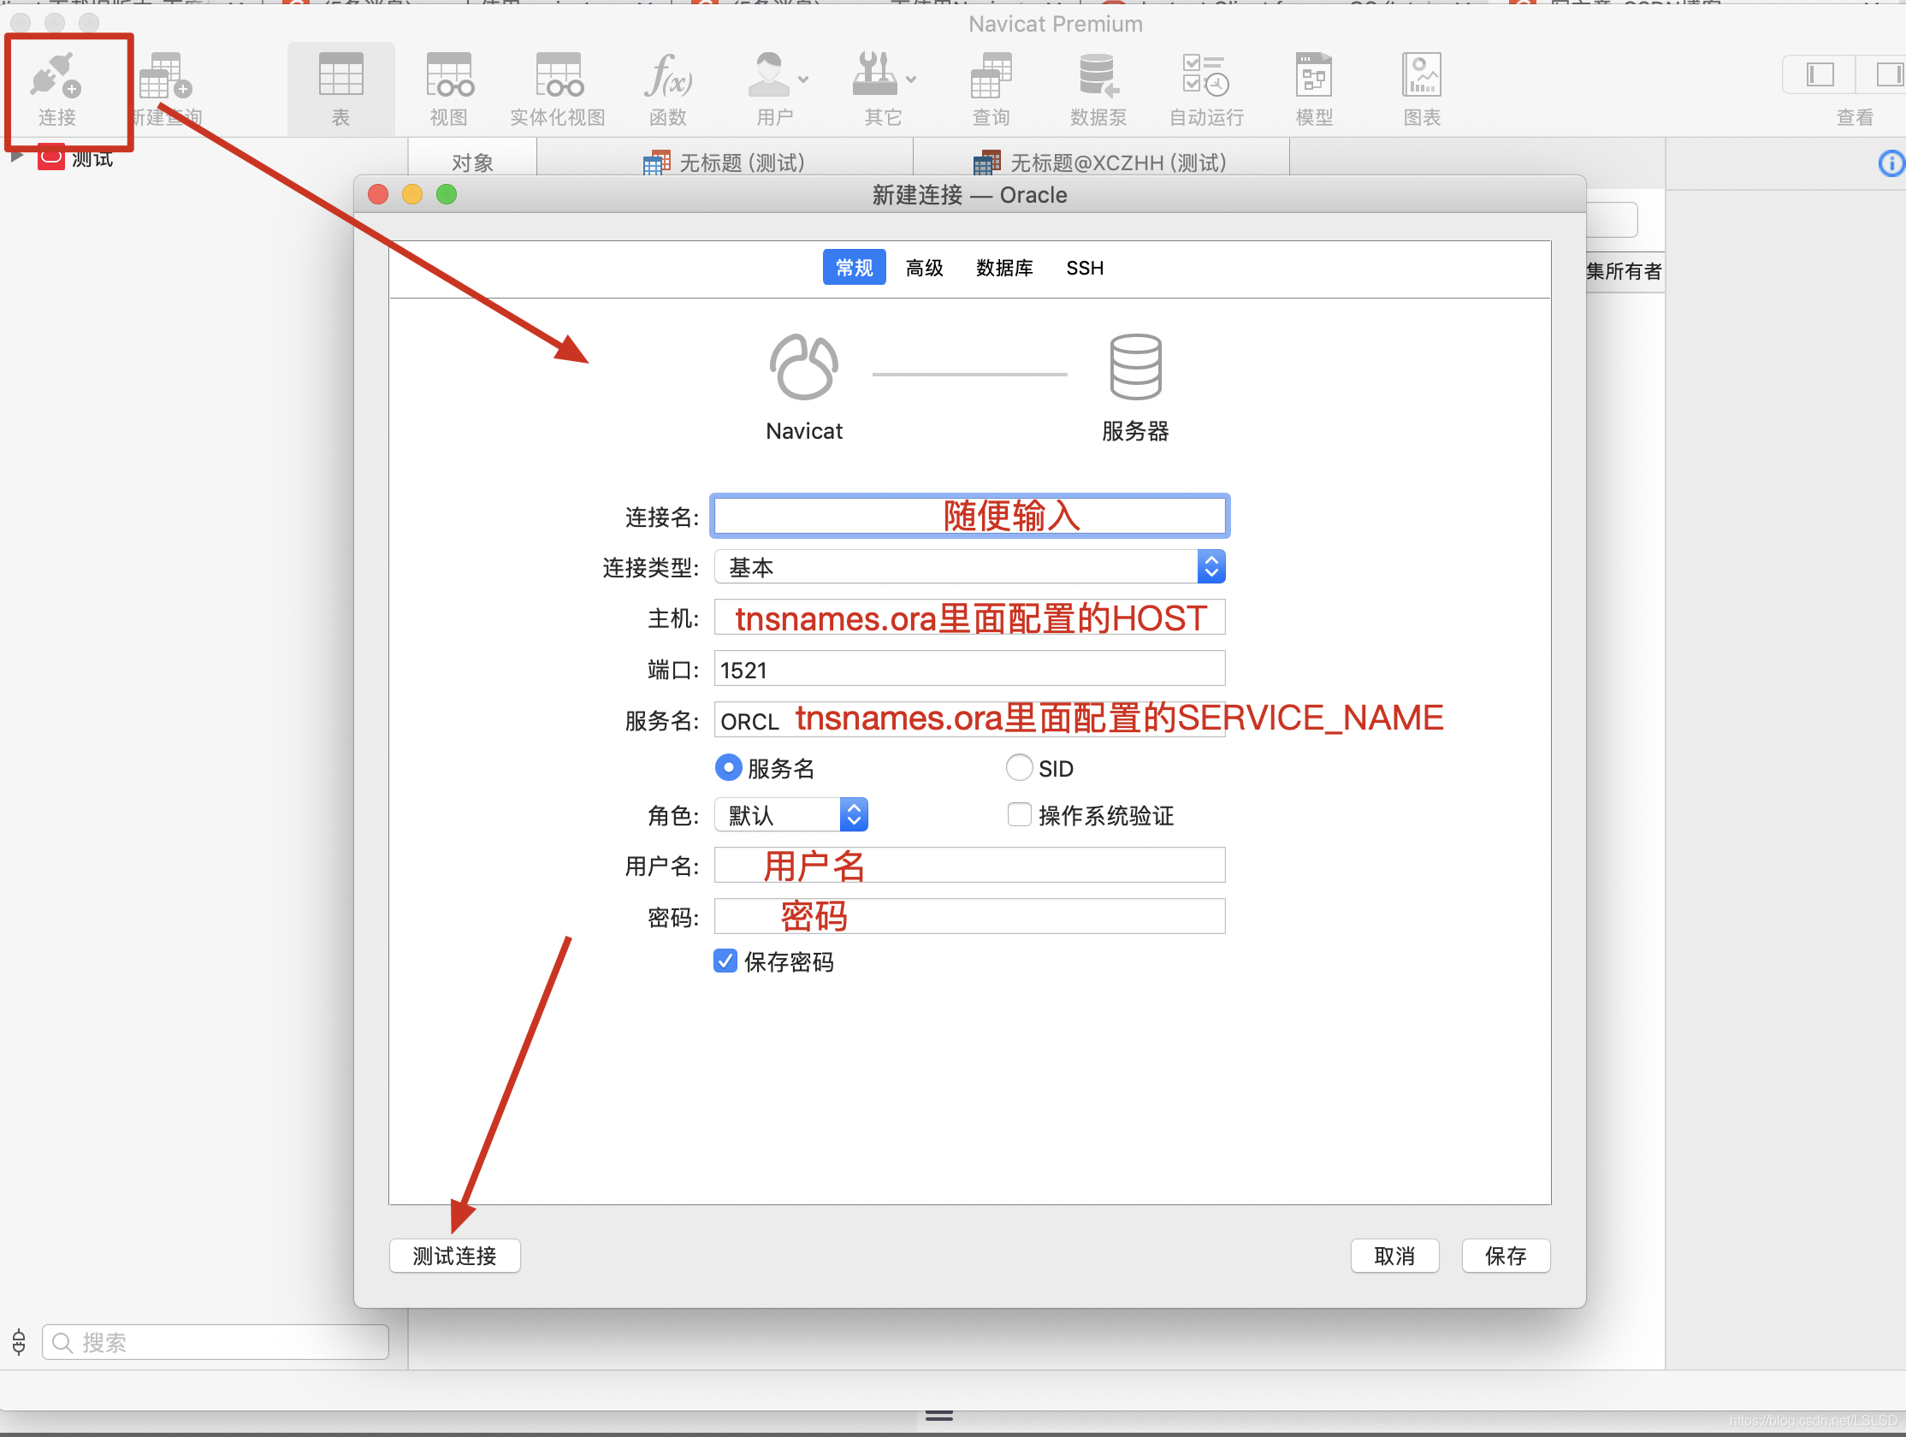
Task: Uncheck the 保存密码 checkbox
Action: coord(725,961)
